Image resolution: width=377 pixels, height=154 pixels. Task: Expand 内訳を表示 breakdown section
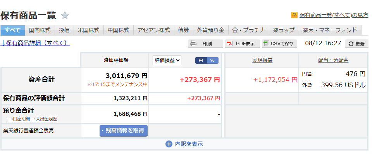click(x=184, y=144)
